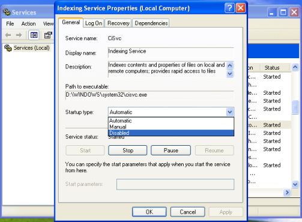Click the OK button

point(149,212)
